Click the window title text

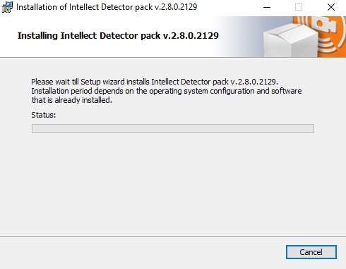107,7
